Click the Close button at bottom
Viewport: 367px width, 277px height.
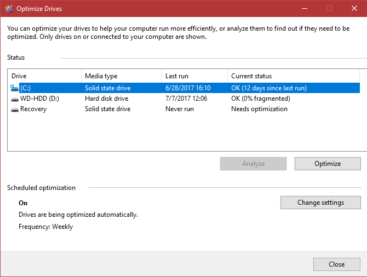tap(337, 264)
